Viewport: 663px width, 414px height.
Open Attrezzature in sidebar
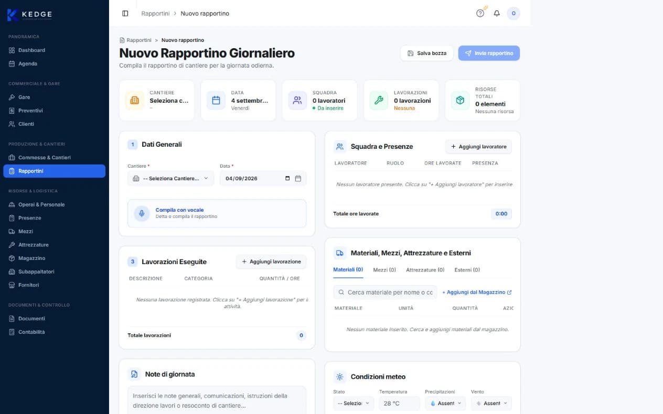coord(54,245)
